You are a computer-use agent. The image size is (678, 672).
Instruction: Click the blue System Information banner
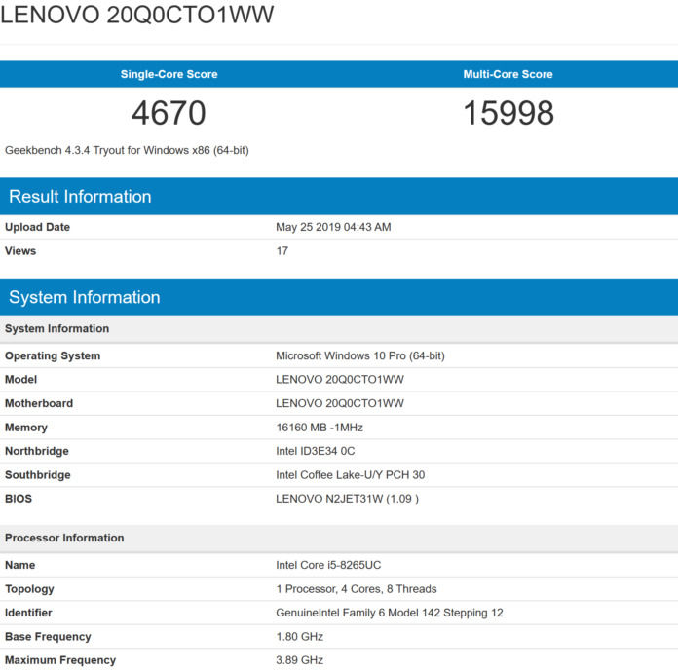click(x=339, y=297)
